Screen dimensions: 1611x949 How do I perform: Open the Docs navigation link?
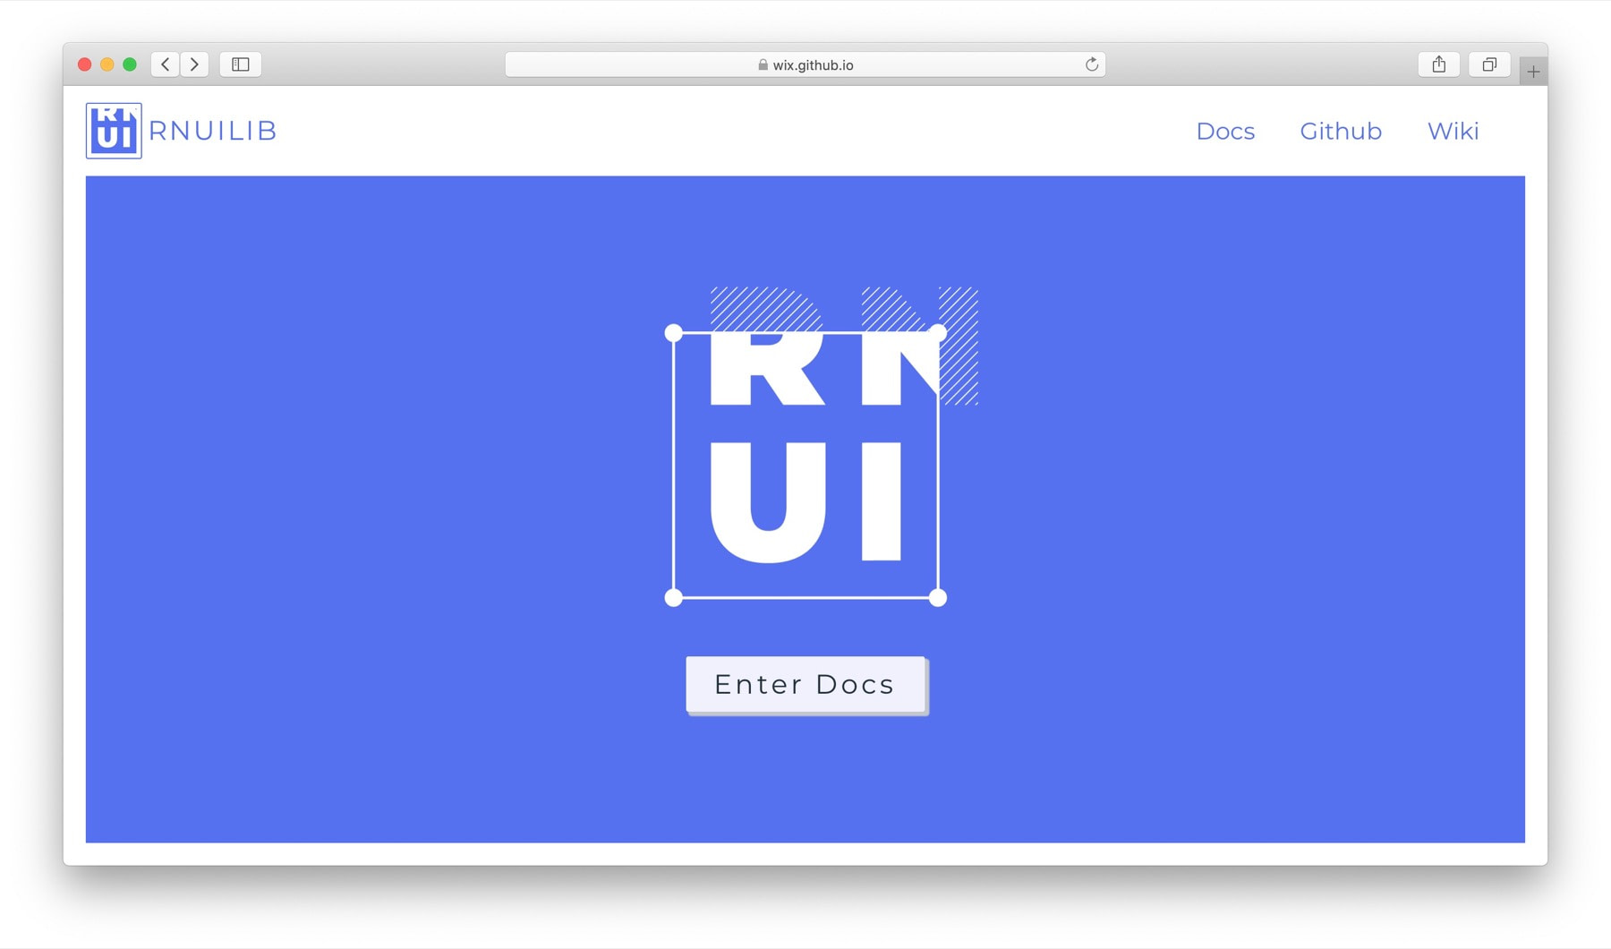pyautogui.click(x=1225, y=132)
